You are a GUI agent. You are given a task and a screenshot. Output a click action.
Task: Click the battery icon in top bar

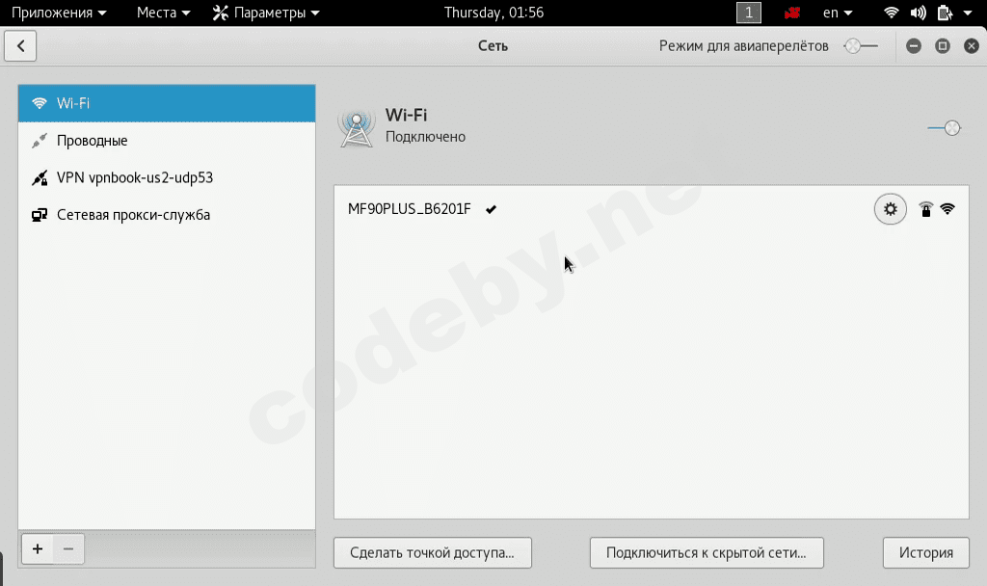pyautogui.click(x=945, y=13)
